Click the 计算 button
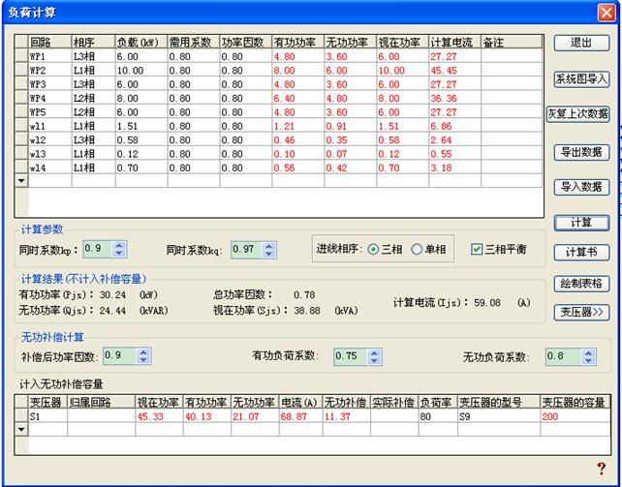Viewport: 622px width, 487px height. coord(581,223)
